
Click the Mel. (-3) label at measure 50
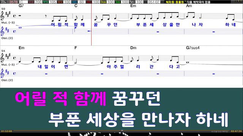tap(8, 23)
